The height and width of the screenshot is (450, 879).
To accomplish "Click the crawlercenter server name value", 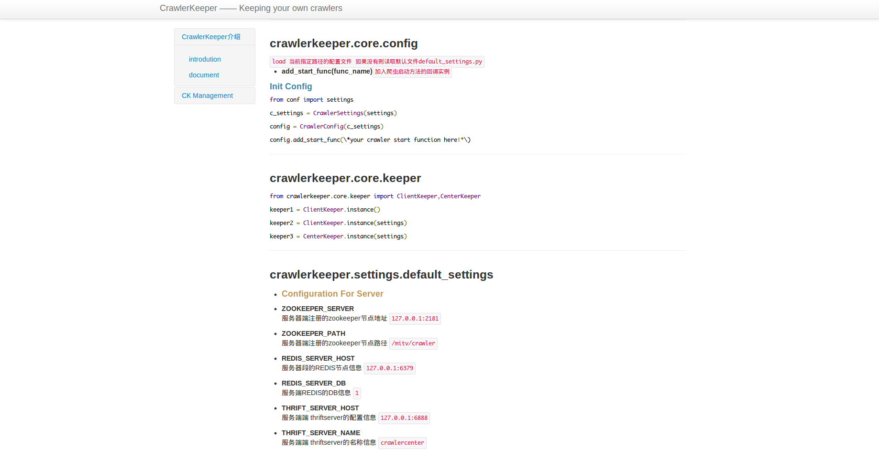I will (x=402, y=443).
